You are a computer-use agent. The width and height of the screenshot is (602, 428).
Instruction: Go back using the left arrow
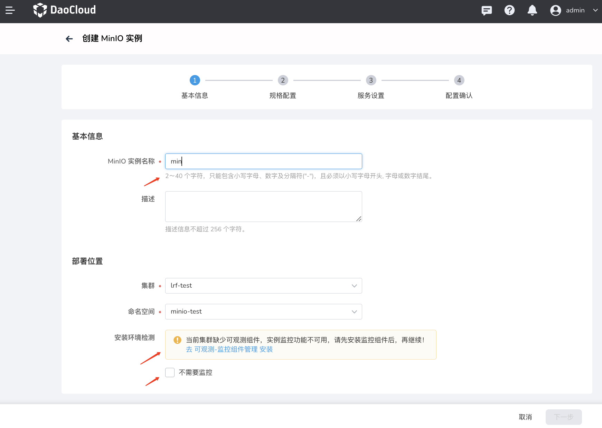tap(69, 39)
